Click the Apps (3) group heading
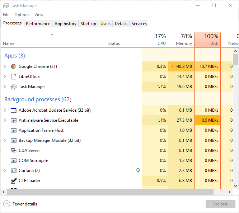The image size is (239, 213). (15, 56)
